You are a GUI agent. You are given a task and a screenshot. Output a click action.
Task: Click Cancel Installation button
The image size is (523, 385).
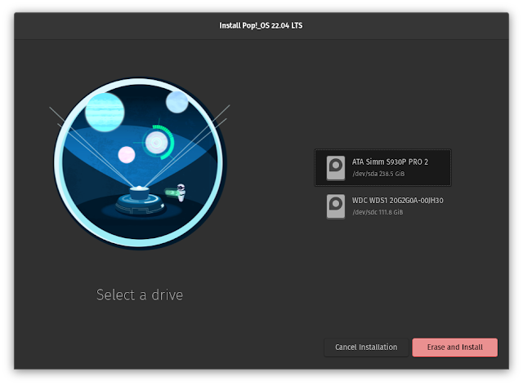coord(366,347)
